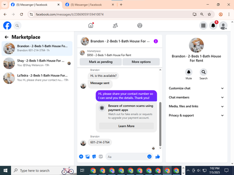Go to the Home feed icon

coord(91,25)
